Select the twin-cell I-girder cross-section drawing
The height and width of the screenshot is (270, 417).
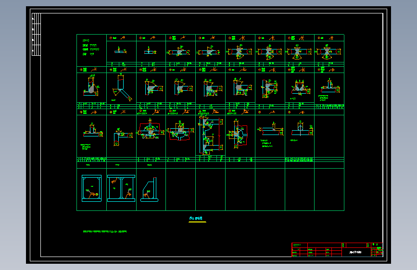(x=121, y=188)
